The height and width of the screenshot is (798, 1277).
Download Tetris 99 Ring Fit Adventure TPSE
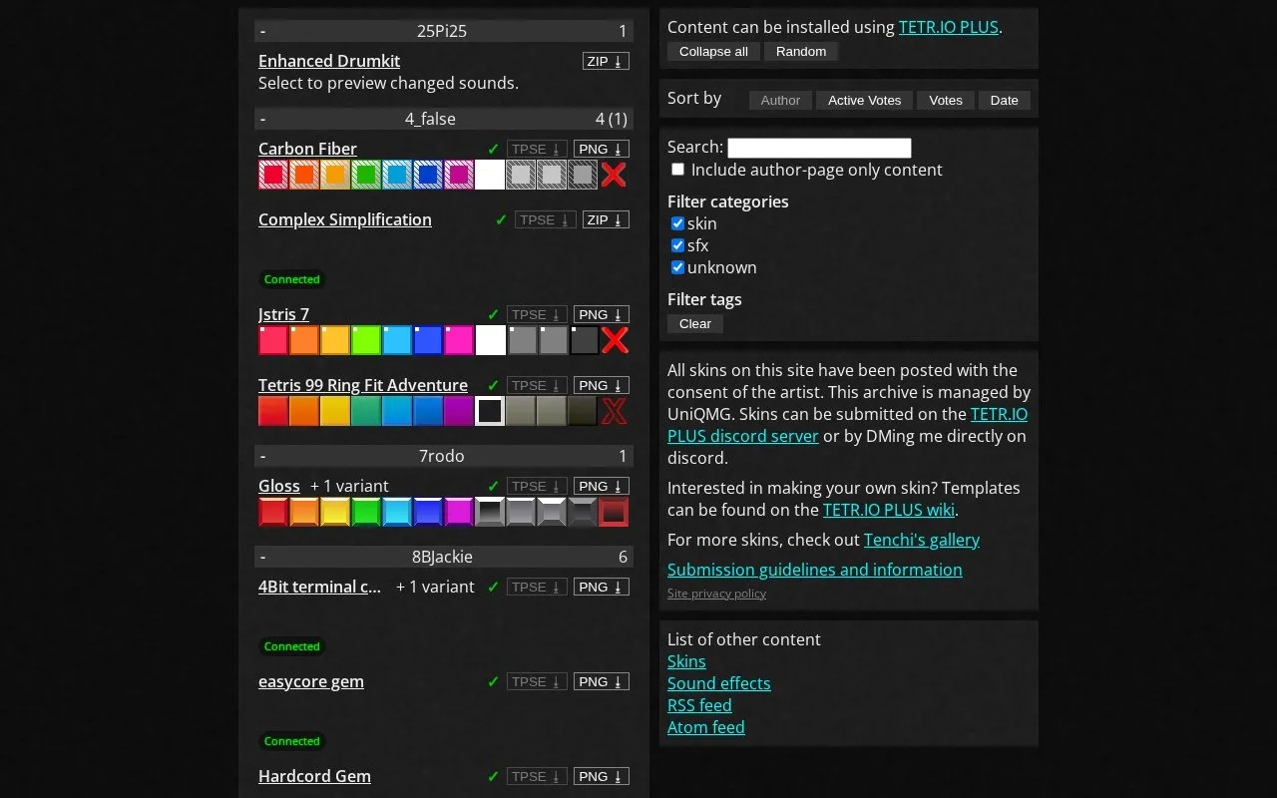point(537,385)
